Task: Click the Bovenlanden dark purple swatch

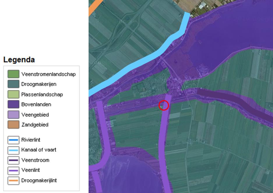Action: click(13, 104)
